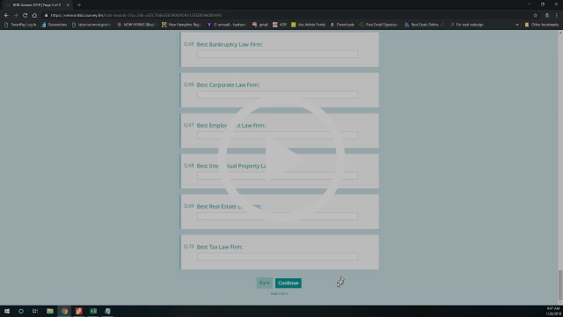The image size is (563, 317).
Task: Close the BOB Awards browser tab
Action: coord(68,5)
